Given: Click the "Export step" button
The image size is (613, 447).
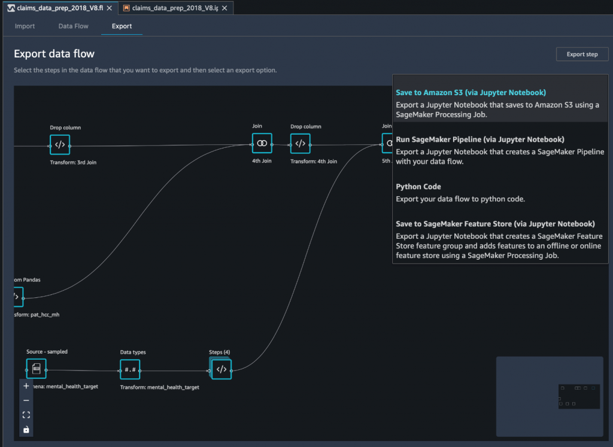Looking at the screenshot, I should pyautogui.click(x=581, y=54).
